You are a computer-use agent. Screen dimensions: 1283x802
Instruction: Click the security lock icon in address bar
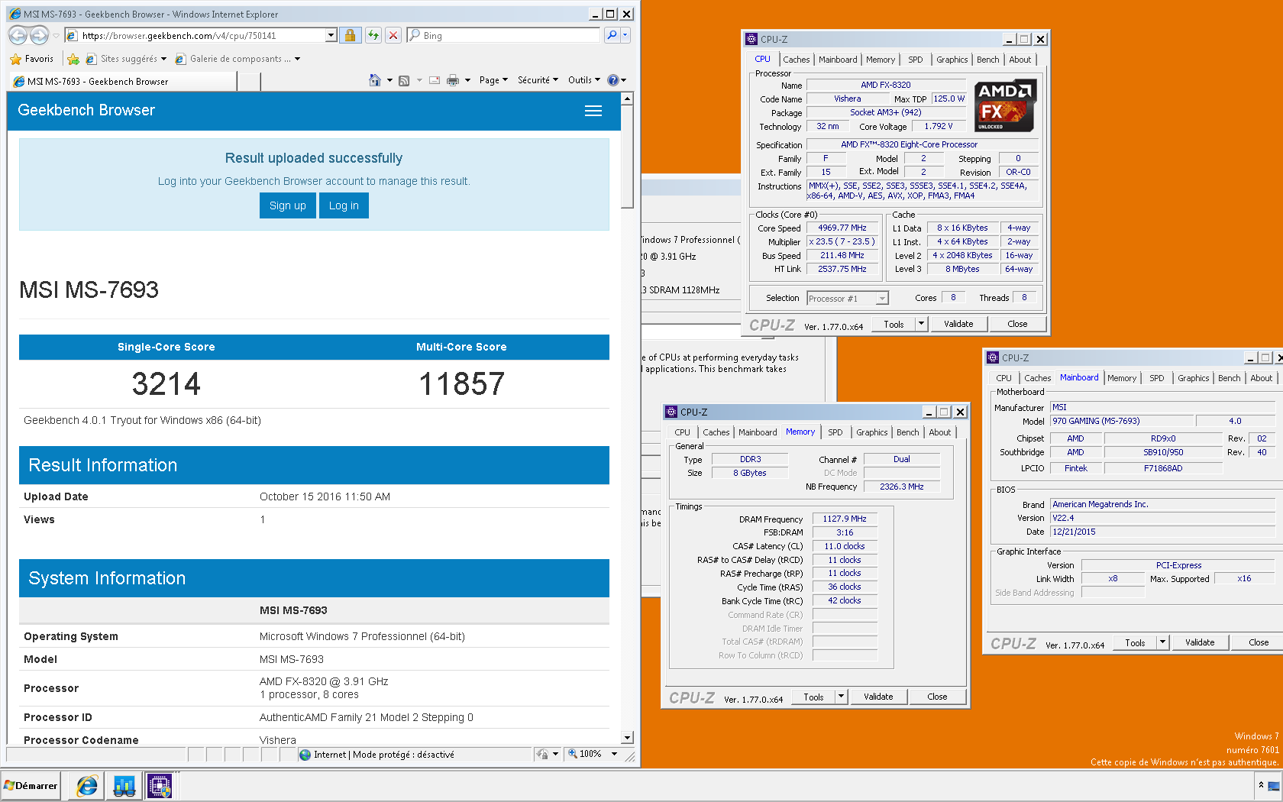pyautogui.click(x=350, y=35)
